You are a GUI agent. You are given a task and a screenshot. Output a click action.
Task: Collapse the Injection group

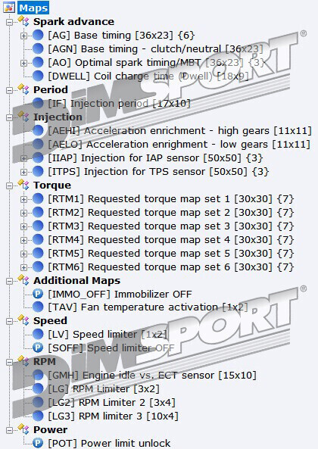tap(9, 117)
